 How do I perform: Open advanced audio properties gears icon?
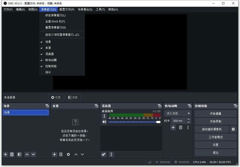click(x=104, y=155)
